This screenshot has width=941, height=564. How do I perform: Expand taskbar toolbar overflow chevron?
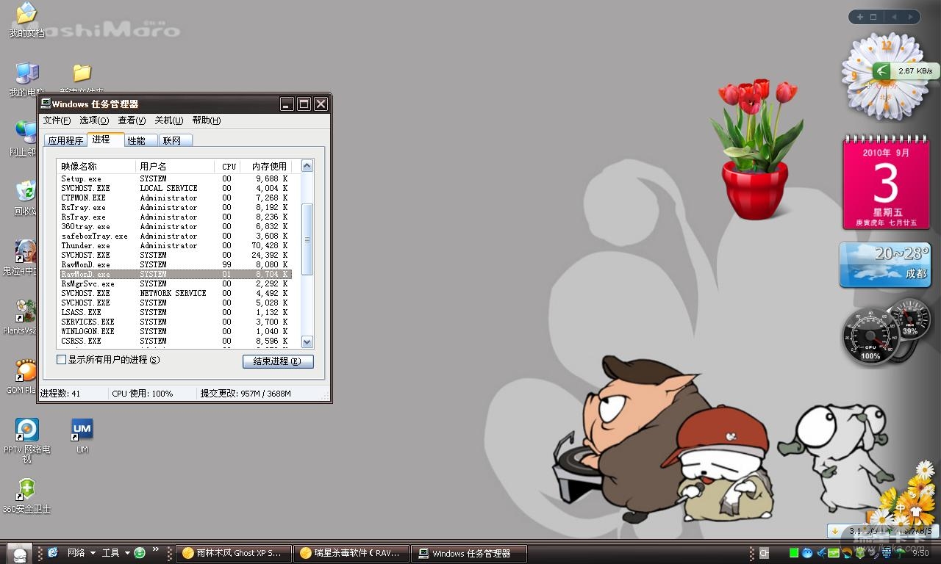156,549
